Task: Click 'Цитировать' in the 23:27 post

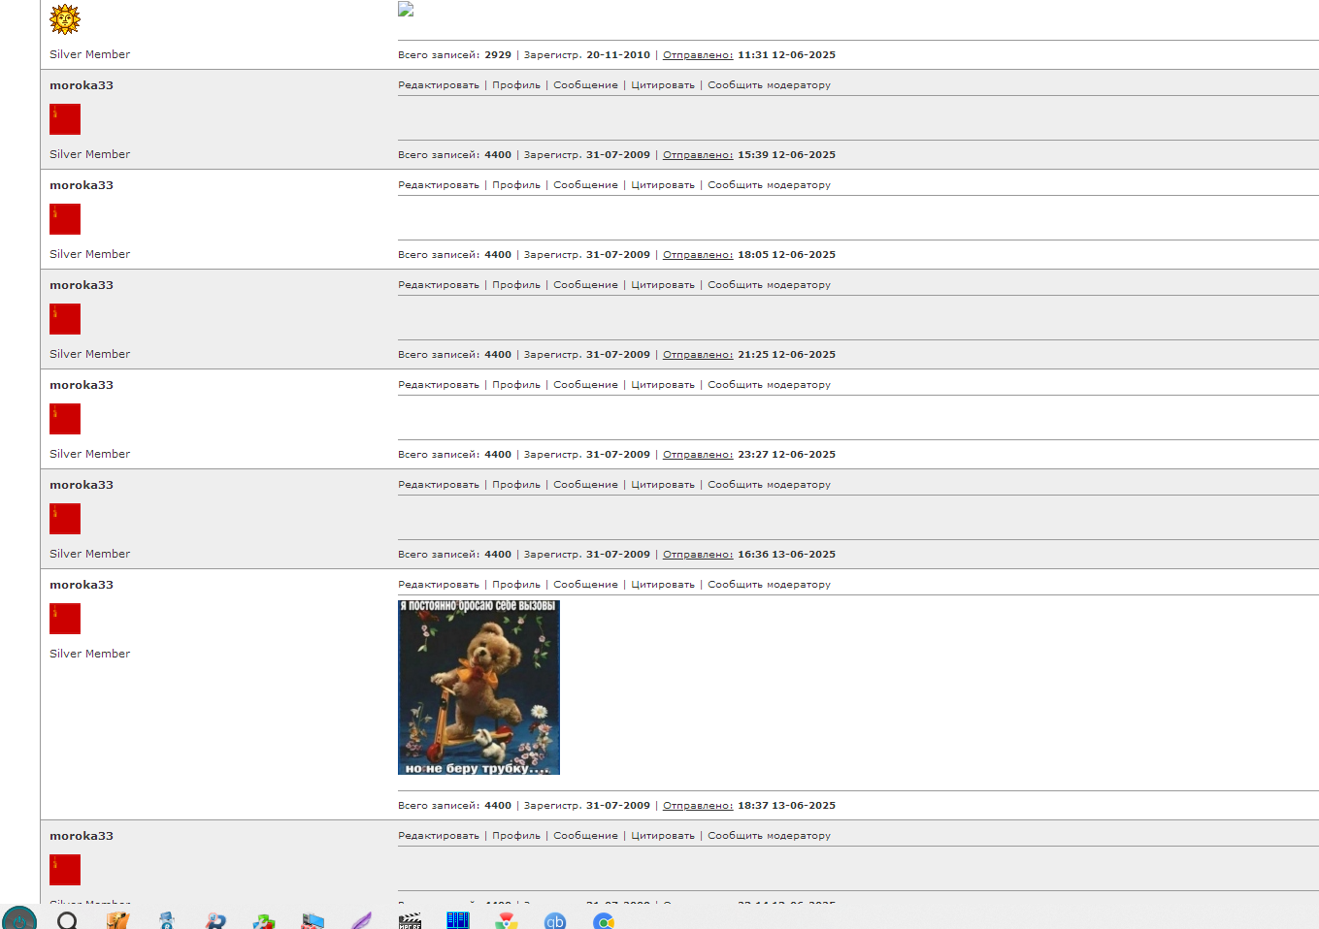Action: coord(662,385)
